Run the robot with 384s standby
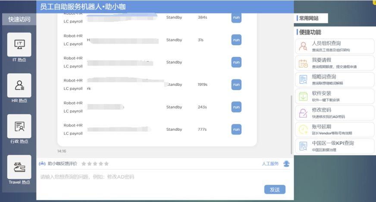Image resolution: width=376 pixels, height=202 pixels. coord(236,18)
